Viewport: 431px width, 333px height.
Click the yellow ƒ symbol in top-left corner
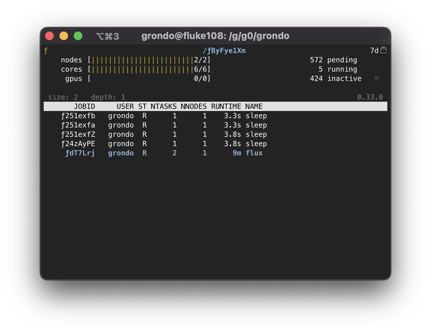coord(46,51)
